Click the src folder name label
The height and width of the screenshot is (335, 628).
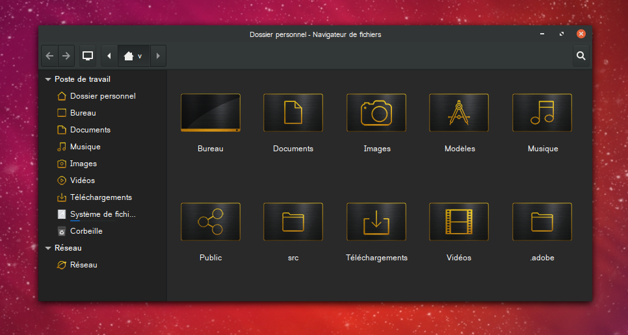coord(293,258)
